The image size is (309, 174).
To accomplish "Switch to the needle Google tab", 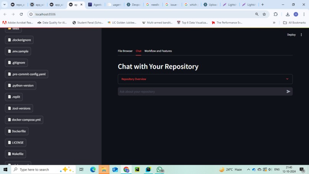I will pos(153,5).
